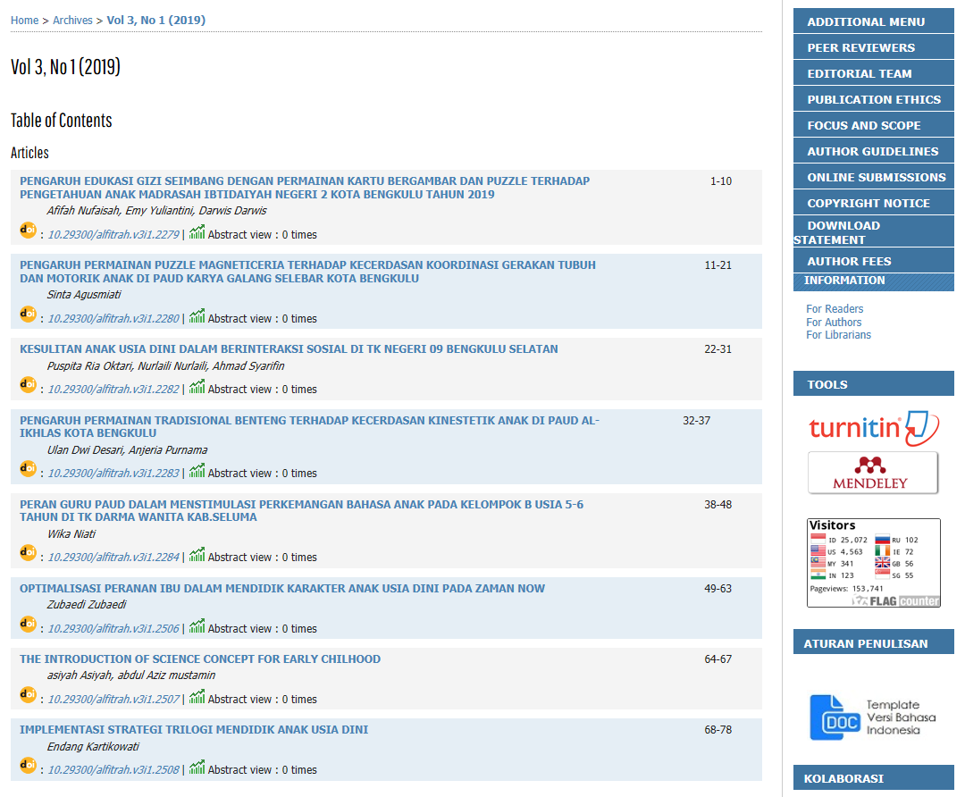The height and width of the screenshot is (797, 965).
Task: Open article Implementasi Strategi Trilogi Mendidik Anak
Action: tap(194, 730)
